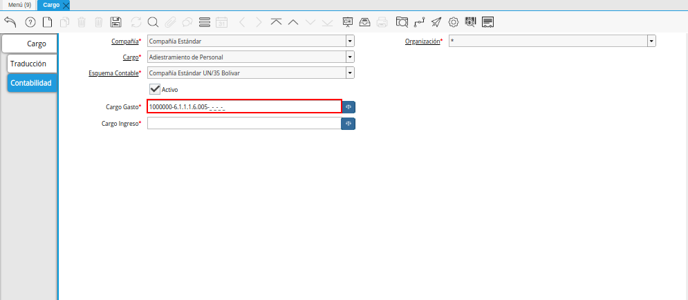Jump to last record icon

click(327, 22)
